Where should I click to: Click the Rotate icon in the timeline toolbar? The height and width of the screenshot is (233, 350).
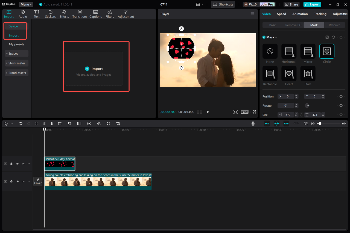(109, 123)
